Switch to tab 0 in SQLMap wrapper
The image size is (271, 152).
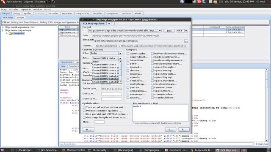(x=109, y=24)
